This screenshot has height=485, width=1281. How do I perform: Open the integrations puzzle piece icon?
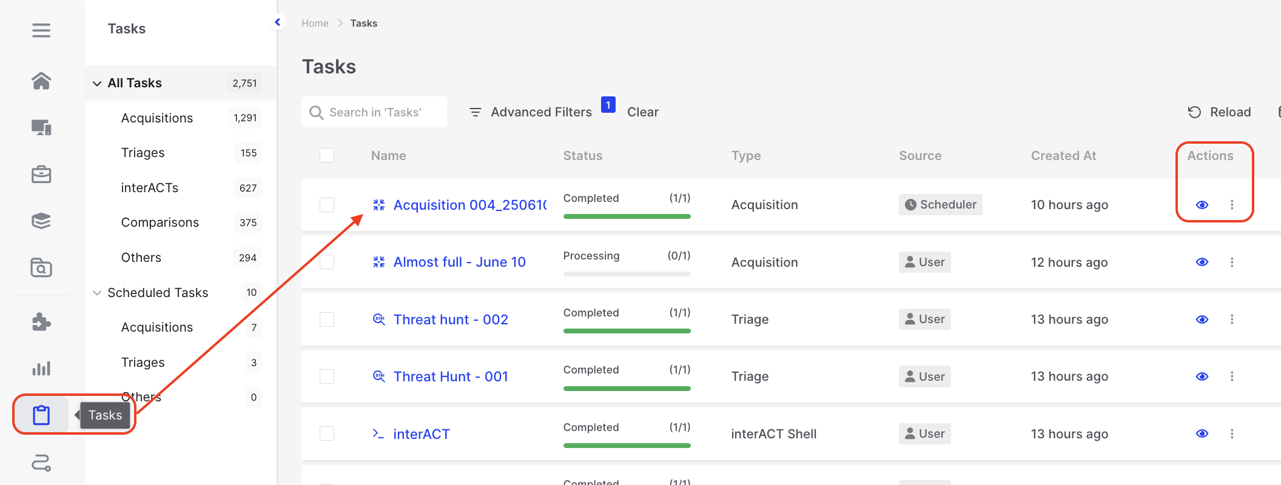point(41,322)
